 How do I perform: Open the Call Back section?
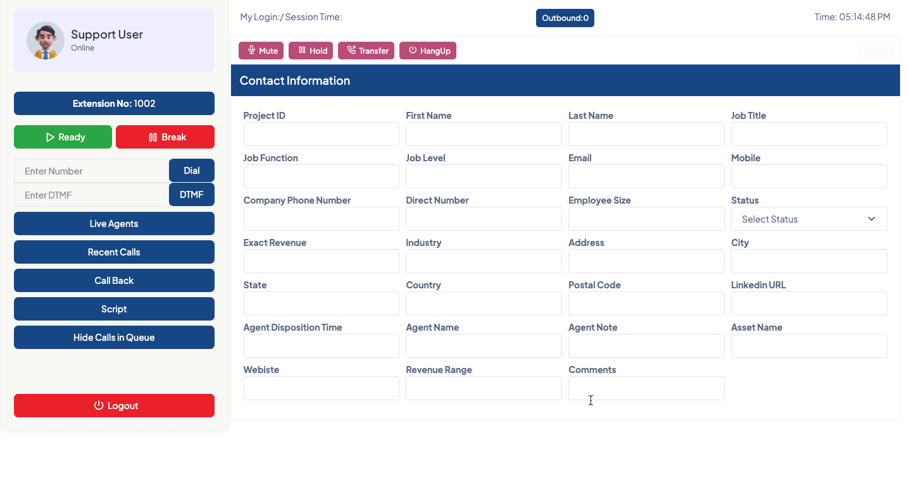click(x=114, y=281)
